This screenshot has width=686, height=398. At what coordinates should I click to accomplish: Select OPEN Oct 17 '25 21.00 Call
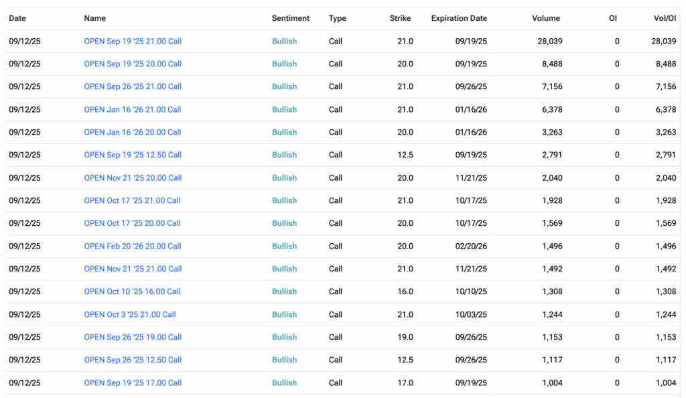[132, 200]
